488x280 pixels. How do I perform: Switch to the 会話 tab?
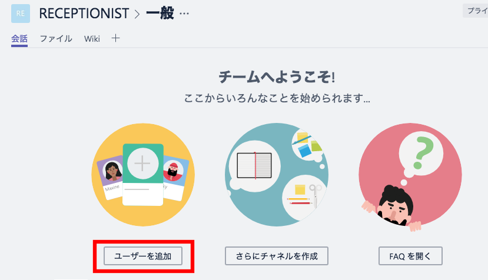19,39
